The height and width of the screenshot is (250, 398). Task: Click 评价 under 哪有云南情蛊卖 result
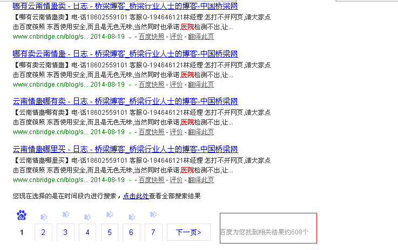tap(176, 37)
